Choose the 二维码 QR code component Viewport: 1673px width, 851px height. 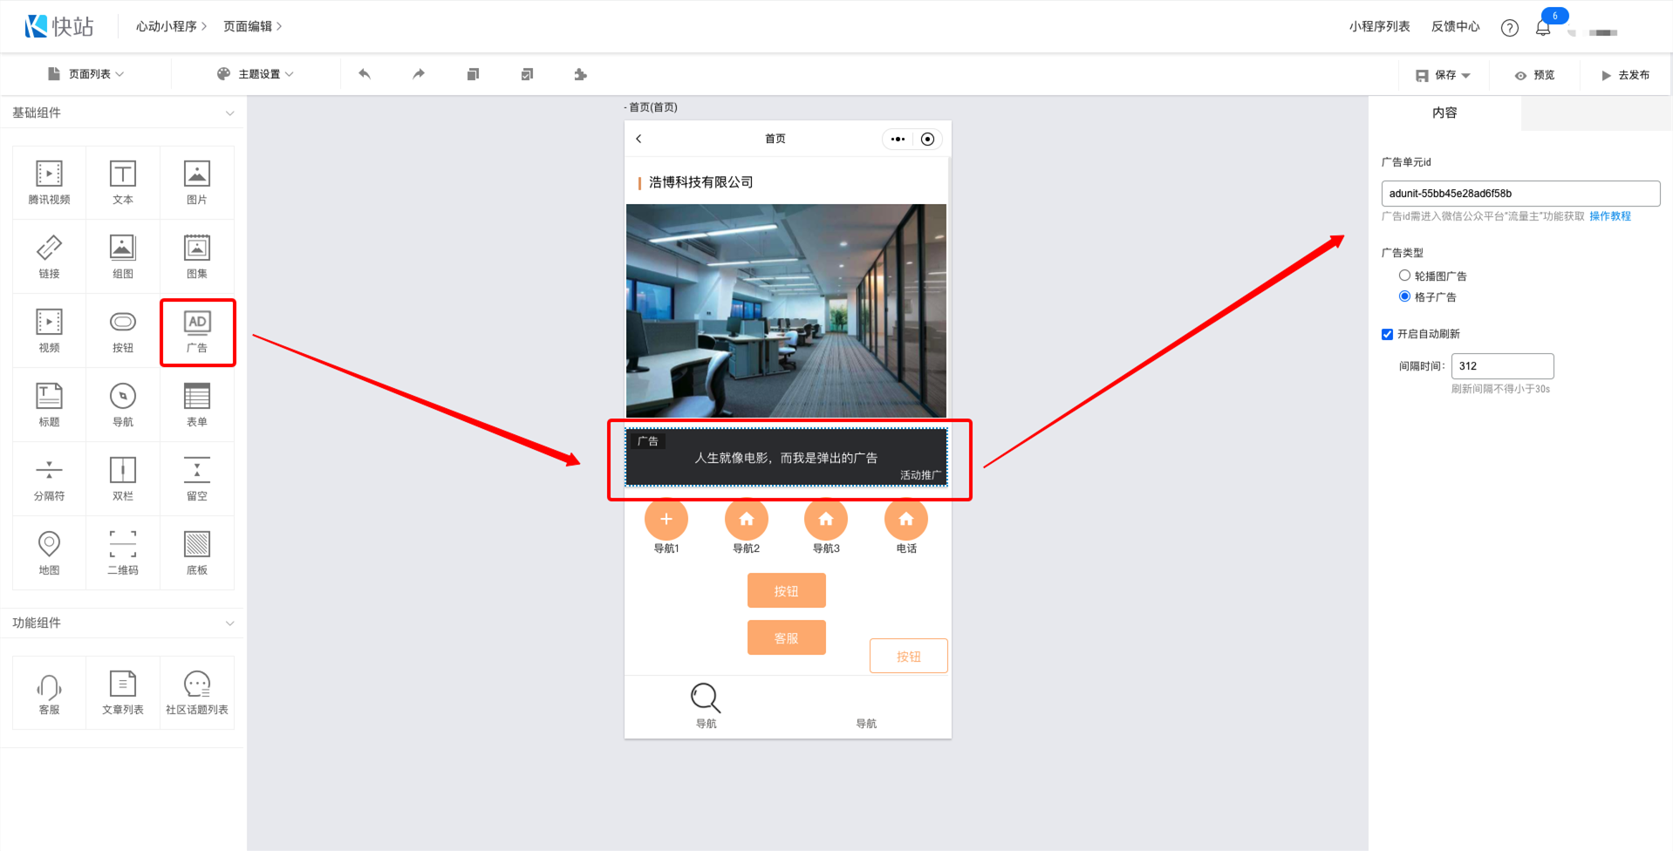[123, 552]
